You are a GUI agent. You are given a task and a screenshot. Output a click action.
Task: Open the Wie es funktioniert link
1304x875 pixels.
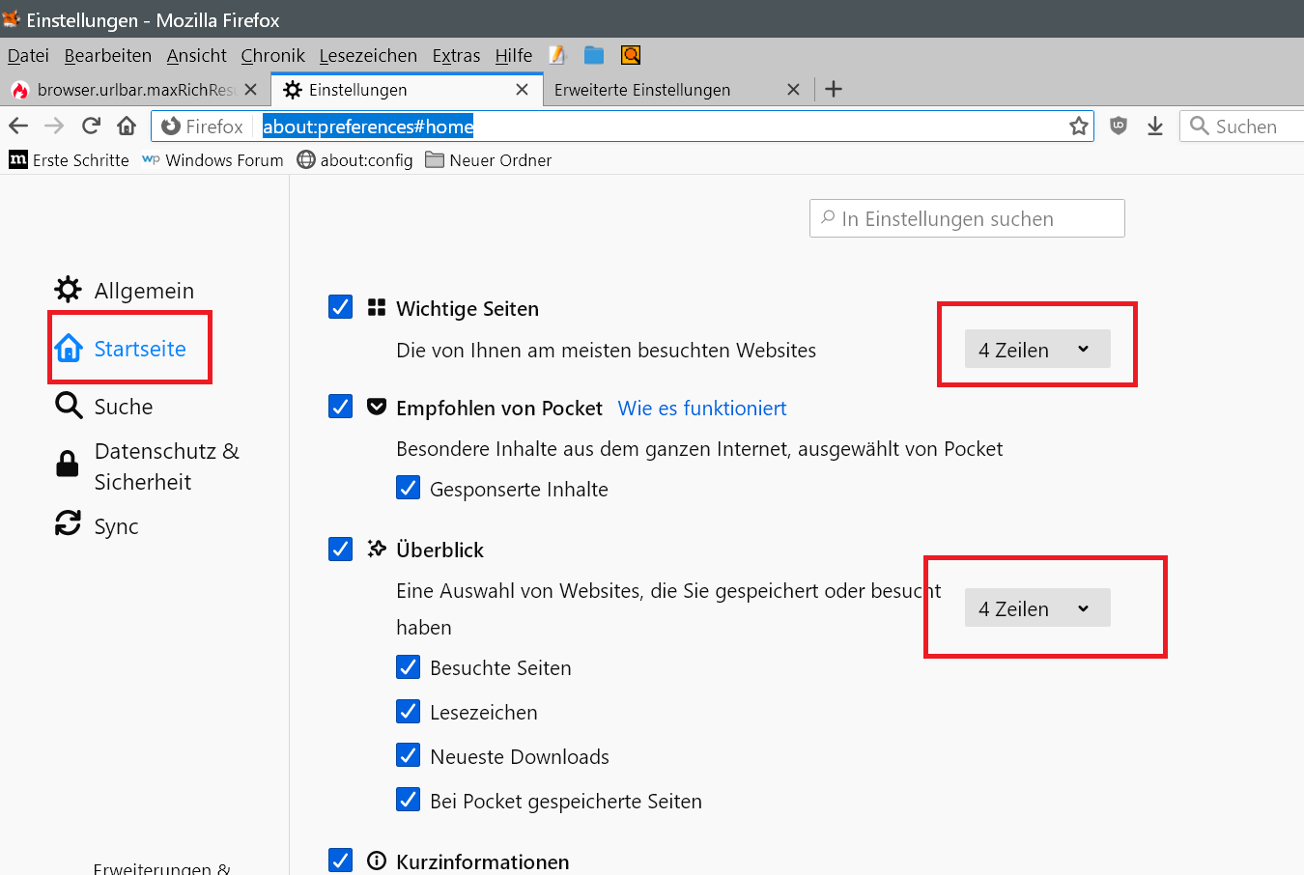(702, 409)
